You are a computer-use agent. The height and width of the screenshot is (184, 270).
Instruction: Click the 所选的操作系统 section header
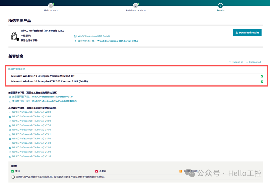[x=16, y=69]
